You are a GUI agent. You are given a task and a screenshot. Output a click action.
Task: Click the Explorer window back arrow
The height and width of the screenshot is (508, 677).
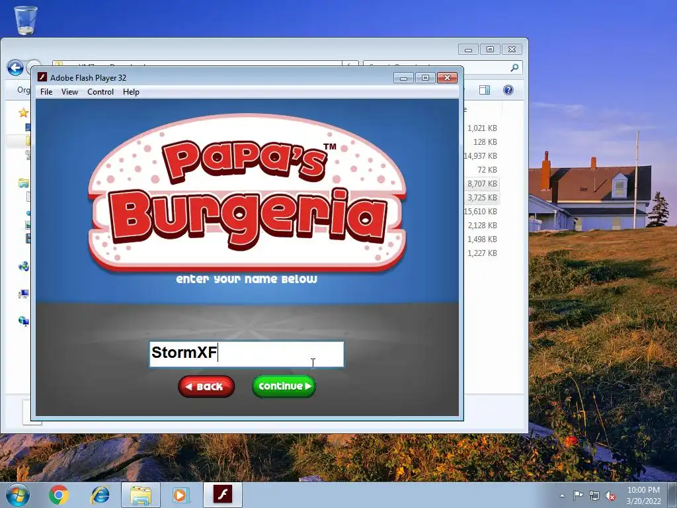(x=16, y=68)
